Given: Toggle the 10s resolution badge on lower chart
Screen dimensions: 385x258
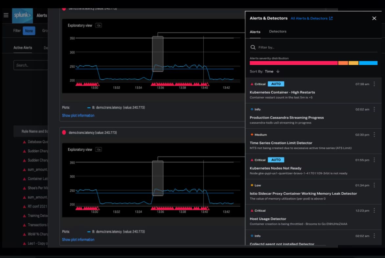Looking at the screenshot, I should (x=99, y=150).
